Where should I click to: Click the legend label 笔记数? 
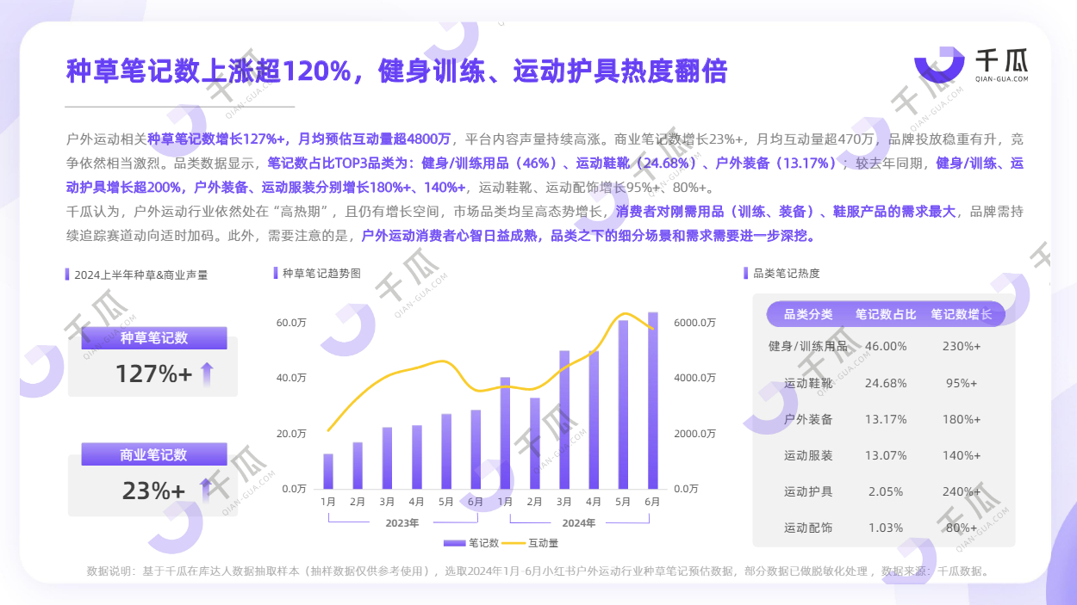[x=483, y=543]
